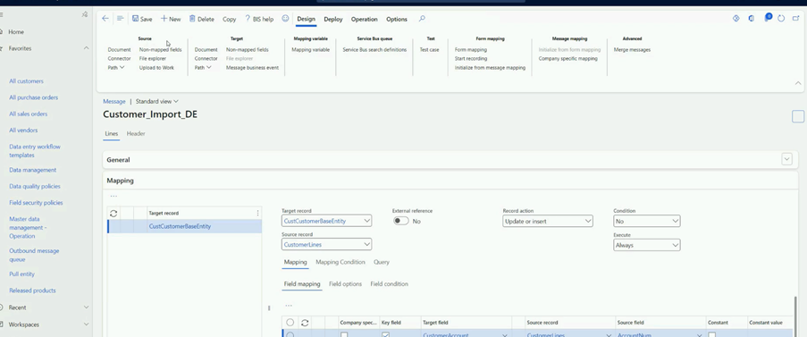Screen dimensions: 807x337
Task: Open form in new window icon
Action: coord(796,19)
